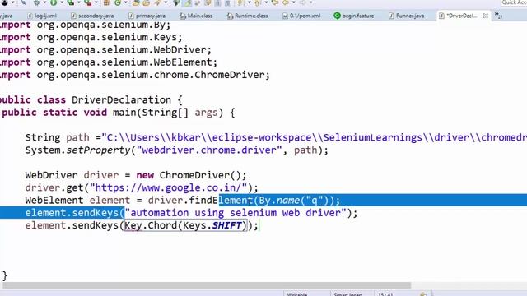527x296 pixels.
Task: Click the wand icon near toolbar start
Action: coord(24,2)
